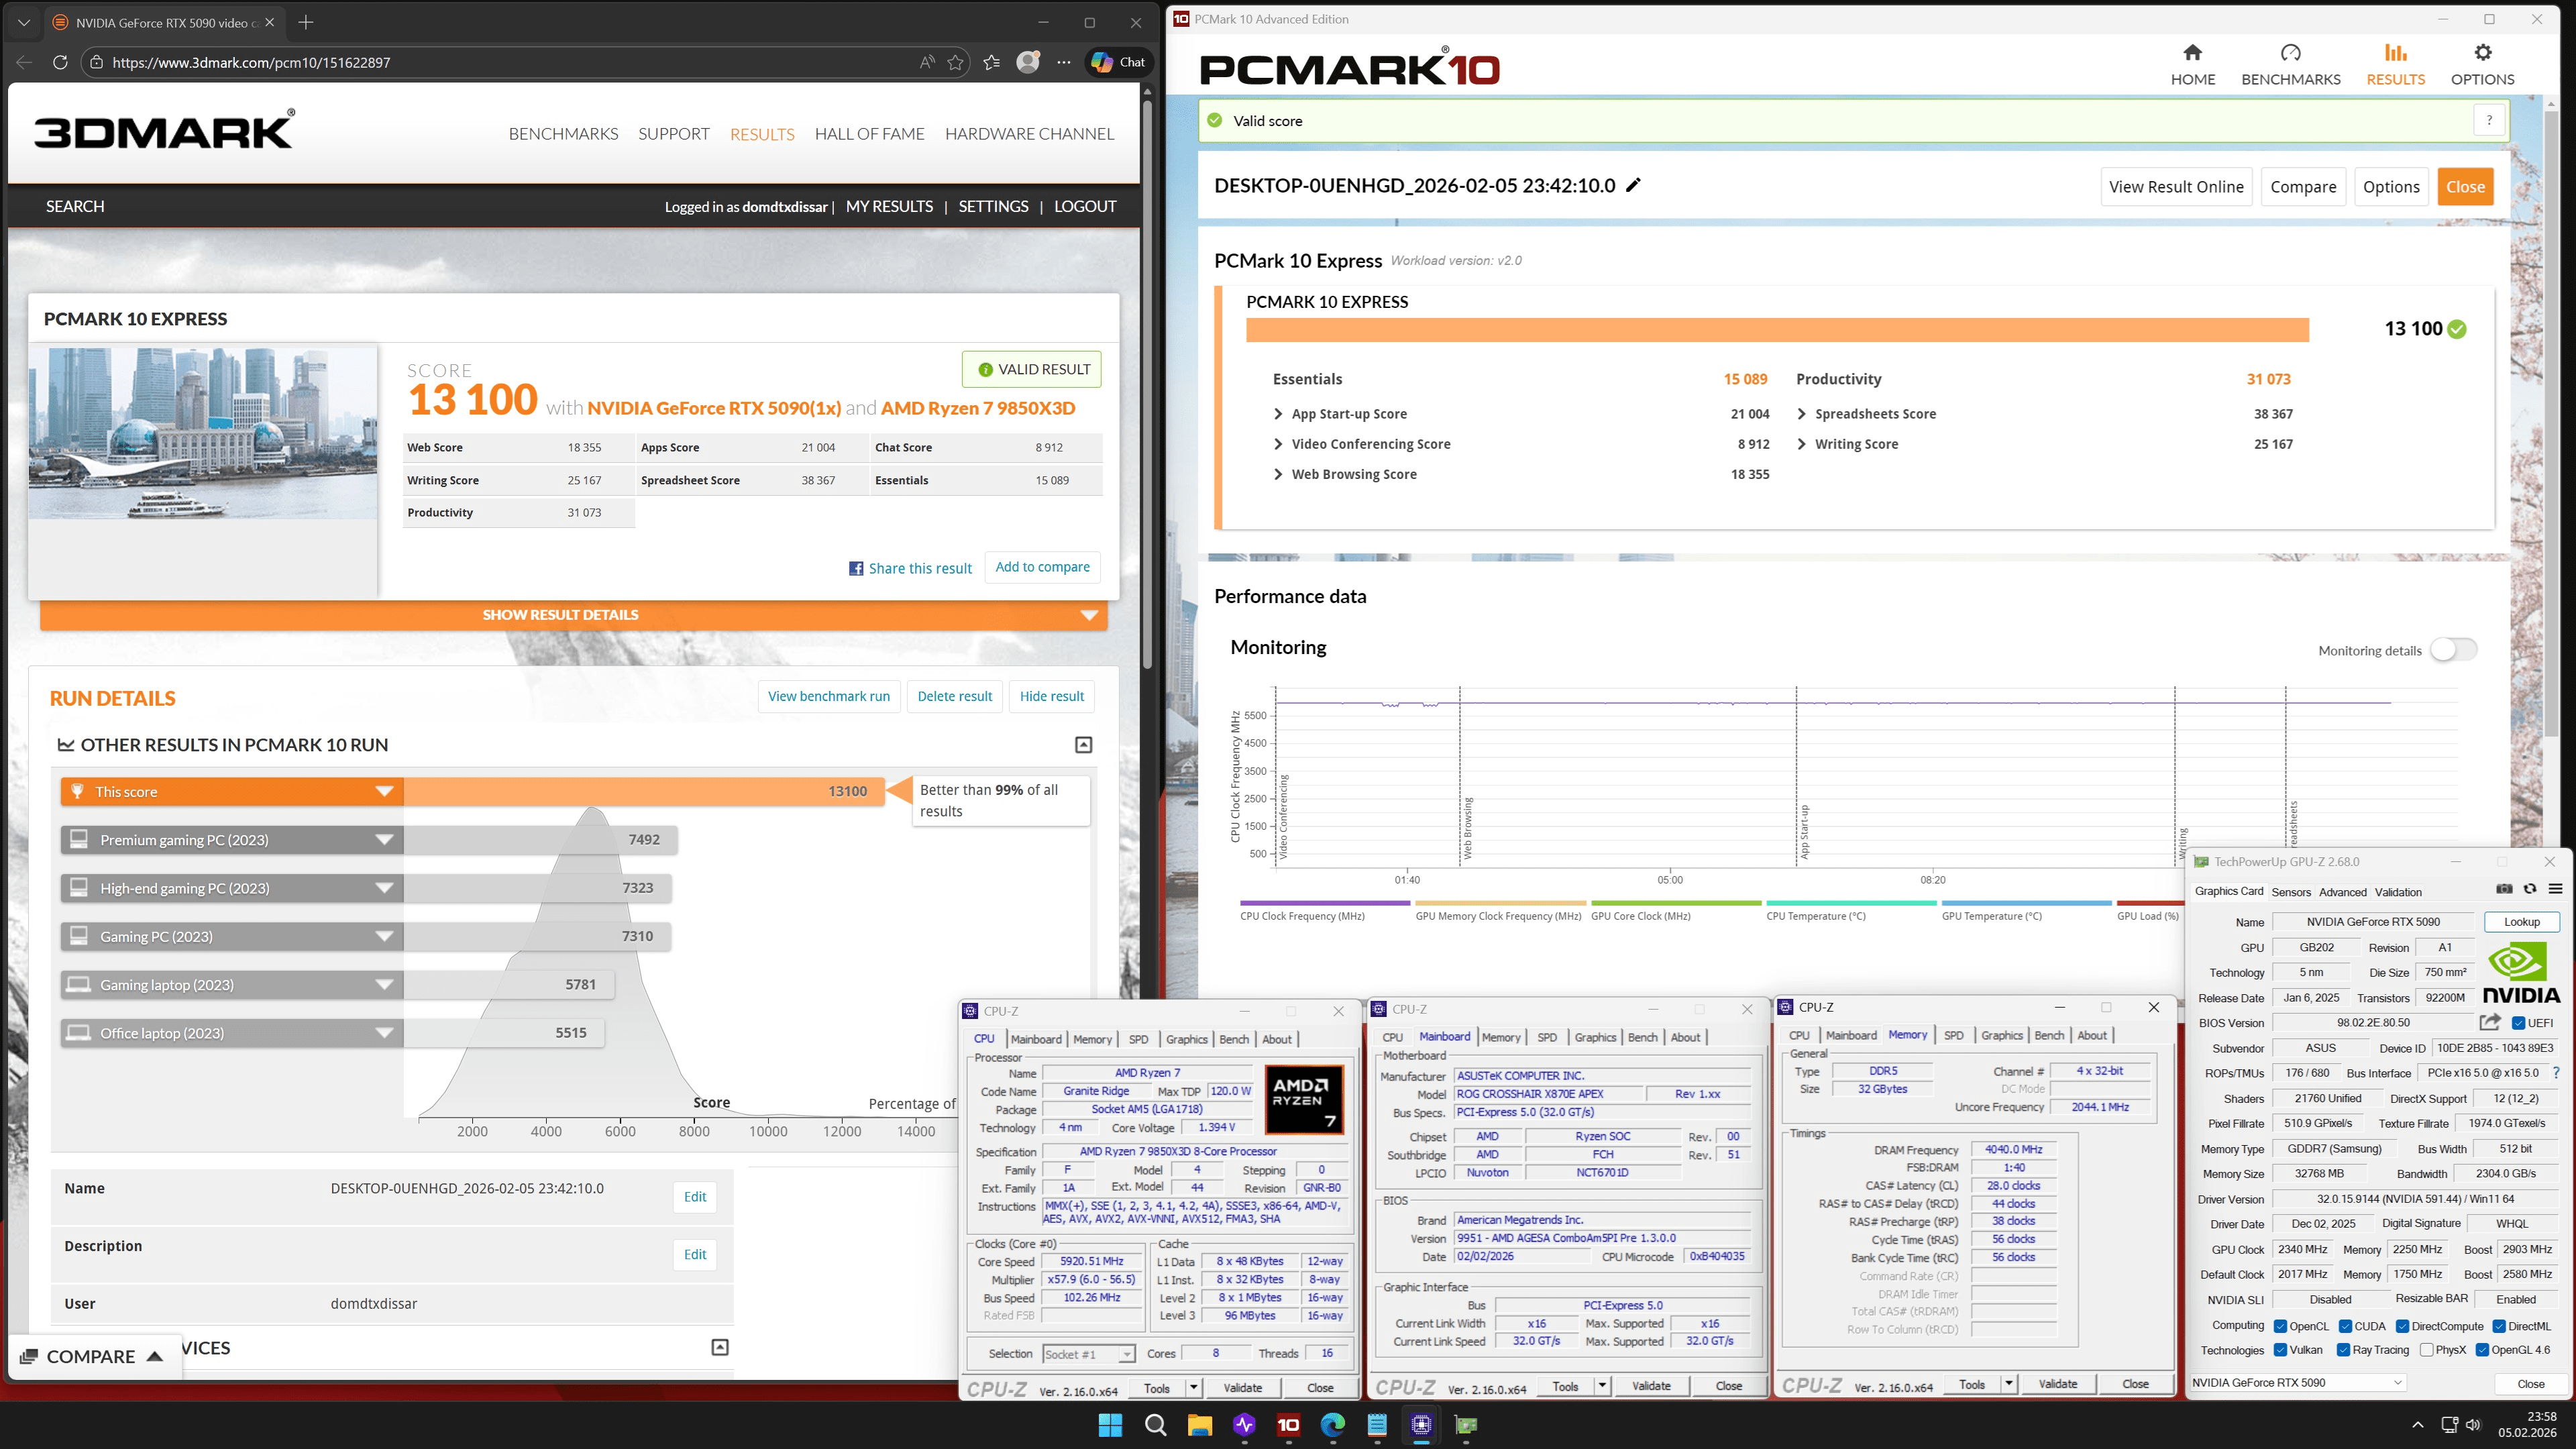
Task: Collapse the Other Results in PCMark 10 Run panel
Action: pos(1083,745)
